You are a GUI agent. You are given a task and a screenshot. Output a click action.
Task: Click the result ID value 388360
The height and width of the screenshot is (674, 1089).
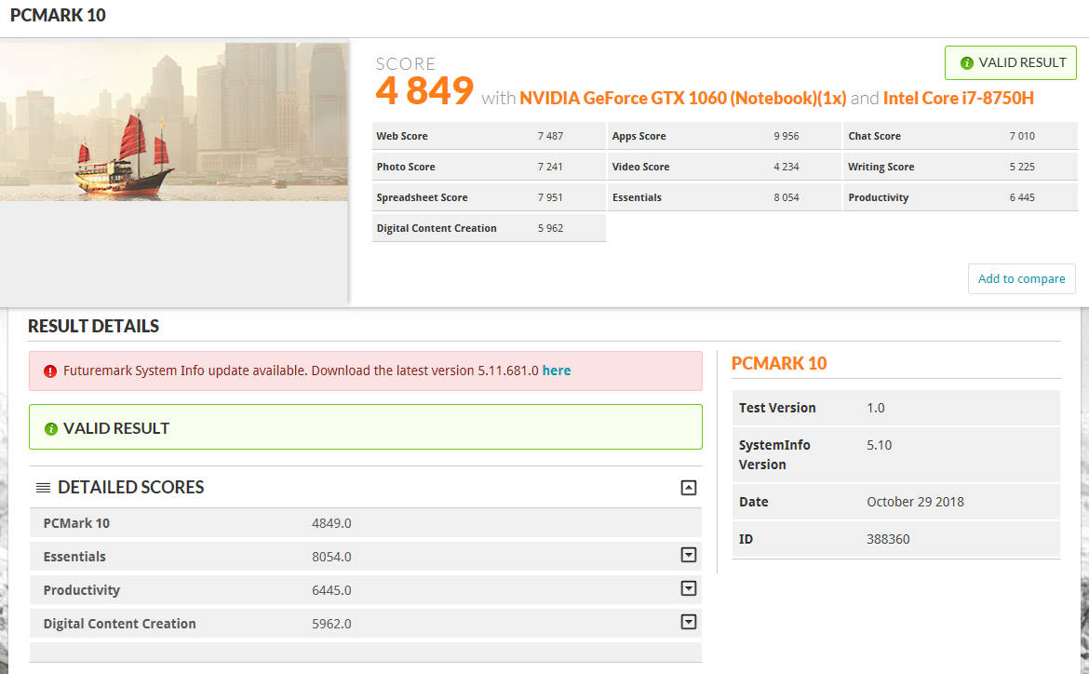tap(887, 539)
